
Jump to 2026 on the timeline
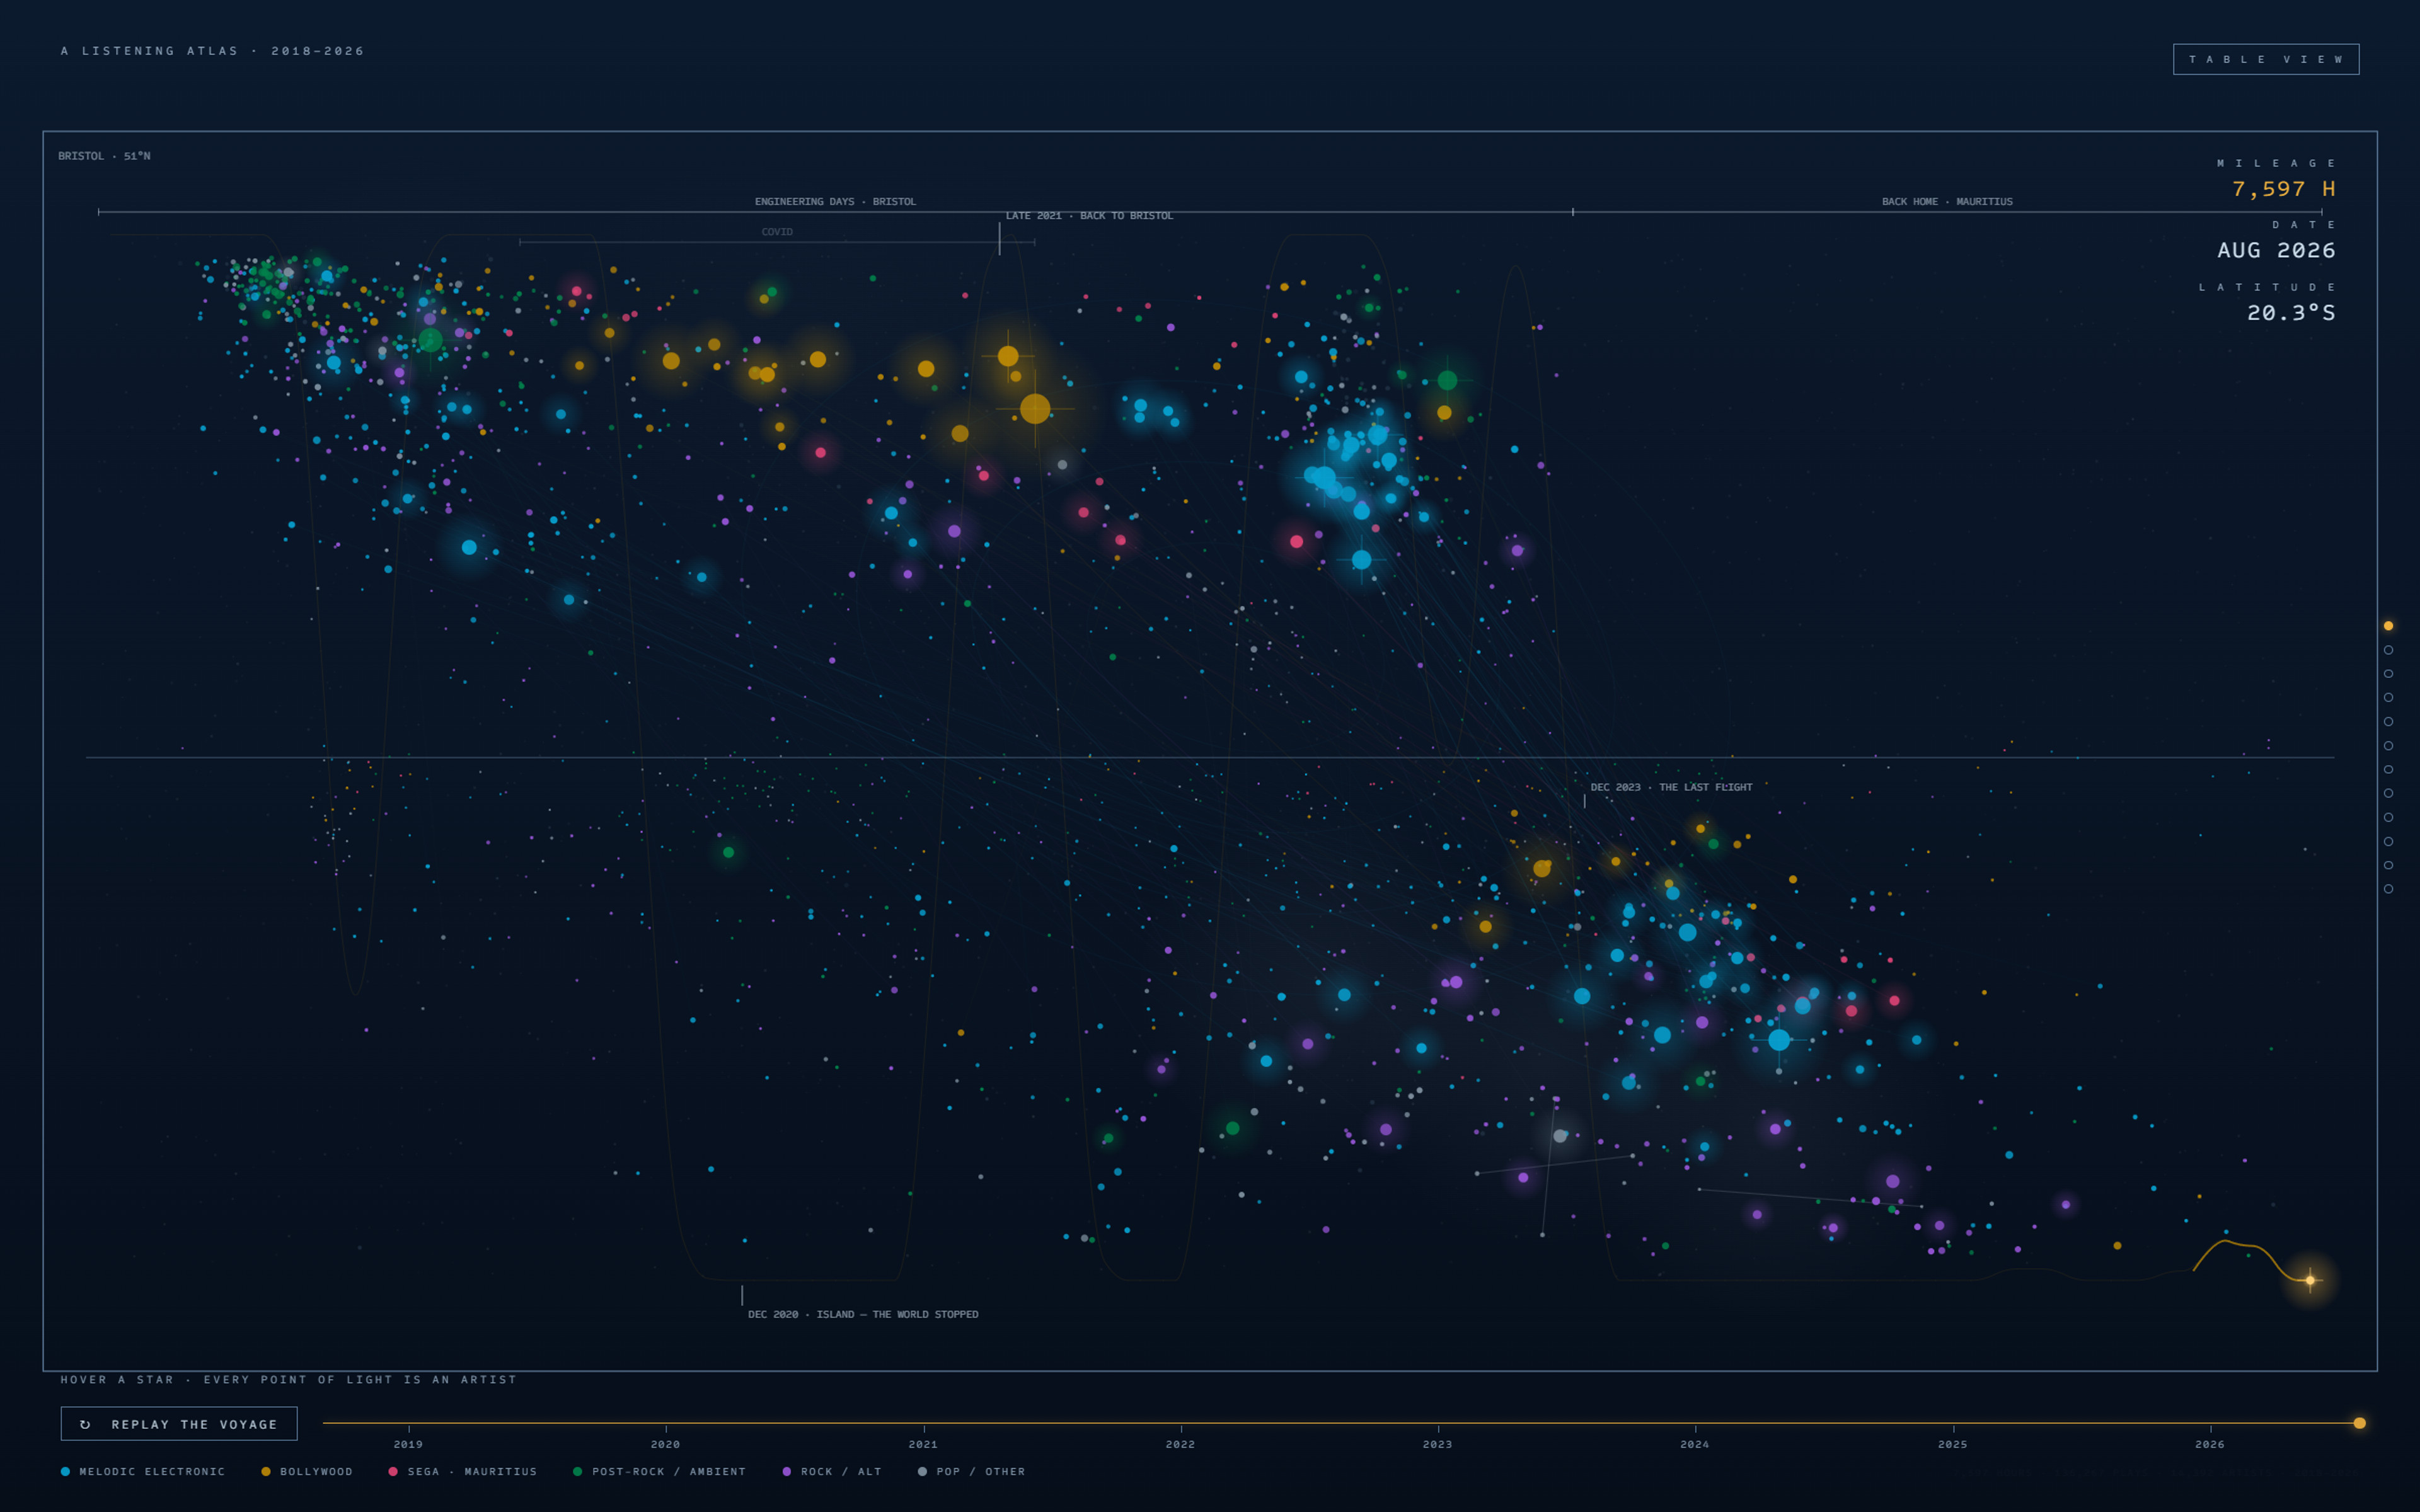coord(2209,1444)
